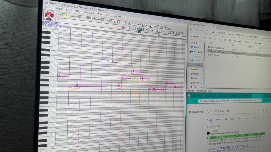Open the 表示 view dropdown in Explorer
Screen dimensions: 271x152
(248, 42)
